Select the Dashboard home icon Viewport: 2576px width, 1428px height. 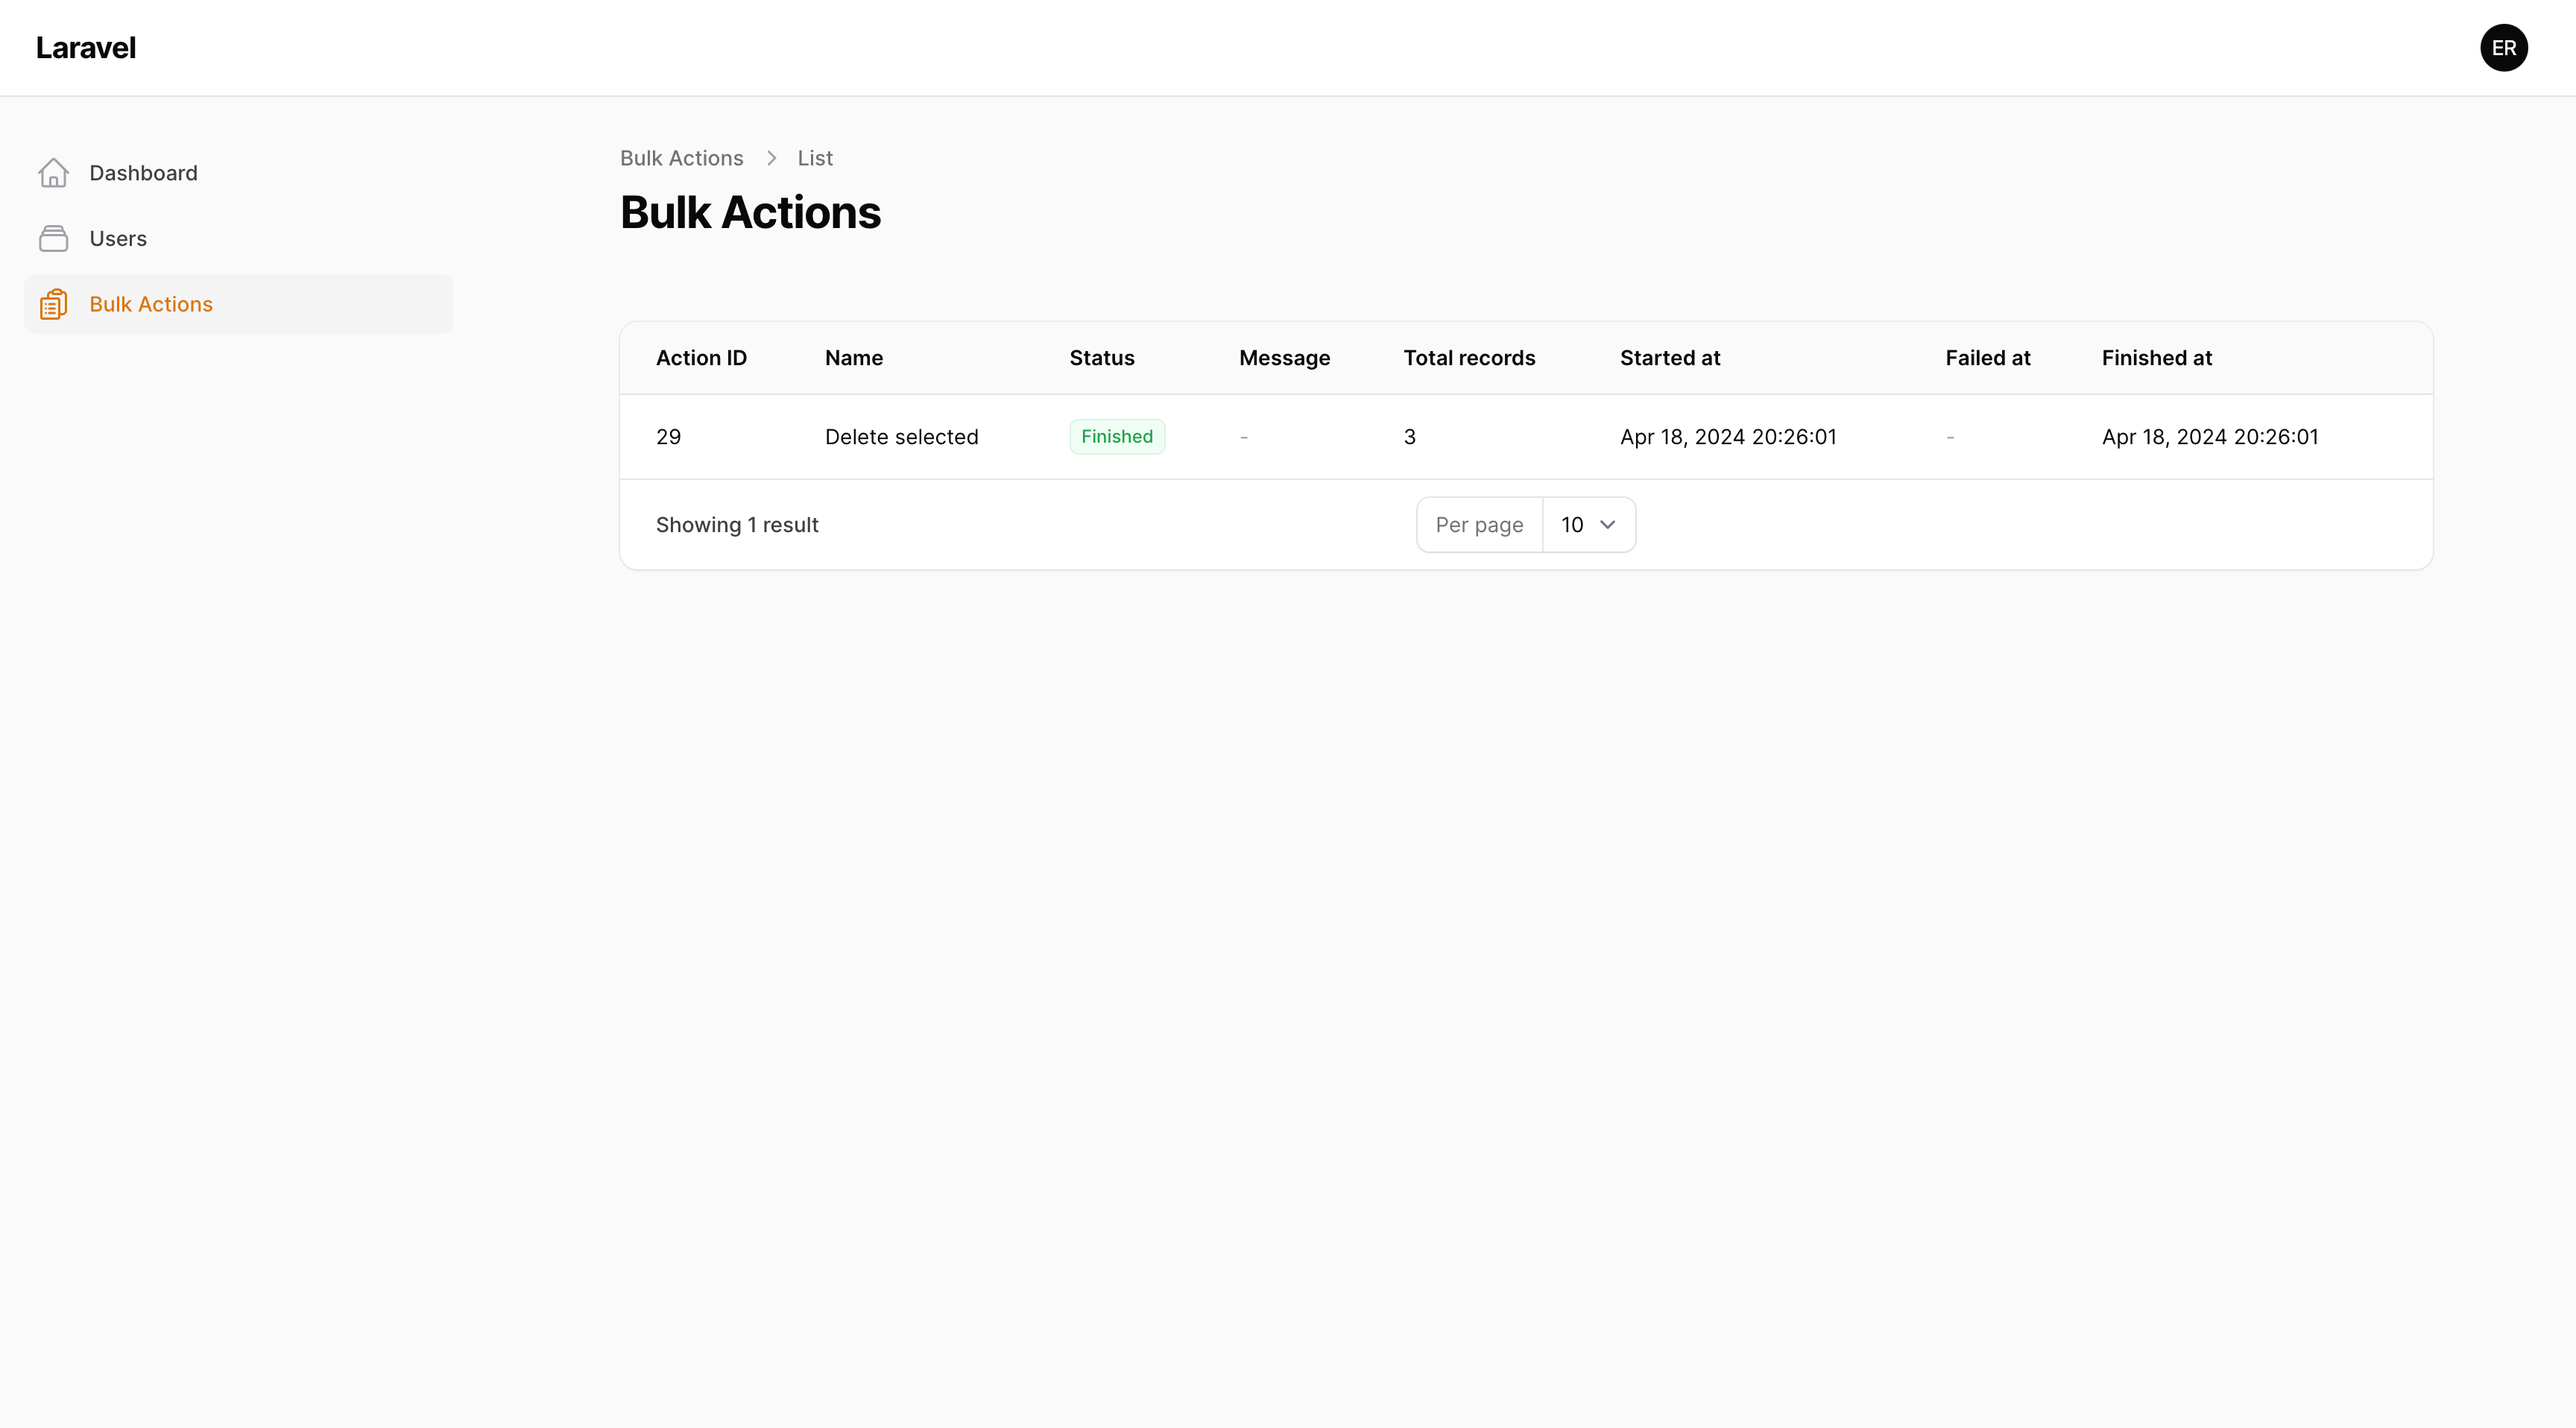tap(54, 172)
